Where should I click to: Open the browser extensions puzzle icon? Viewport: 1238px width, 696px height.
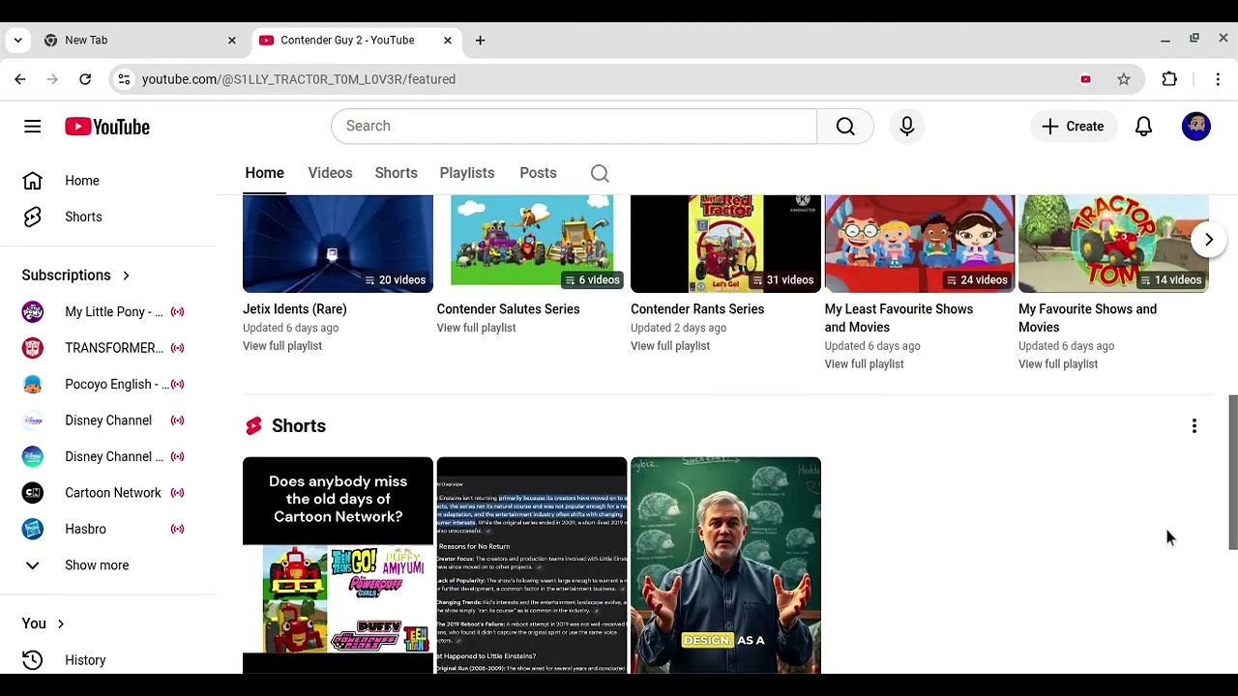pos(1169,79)
